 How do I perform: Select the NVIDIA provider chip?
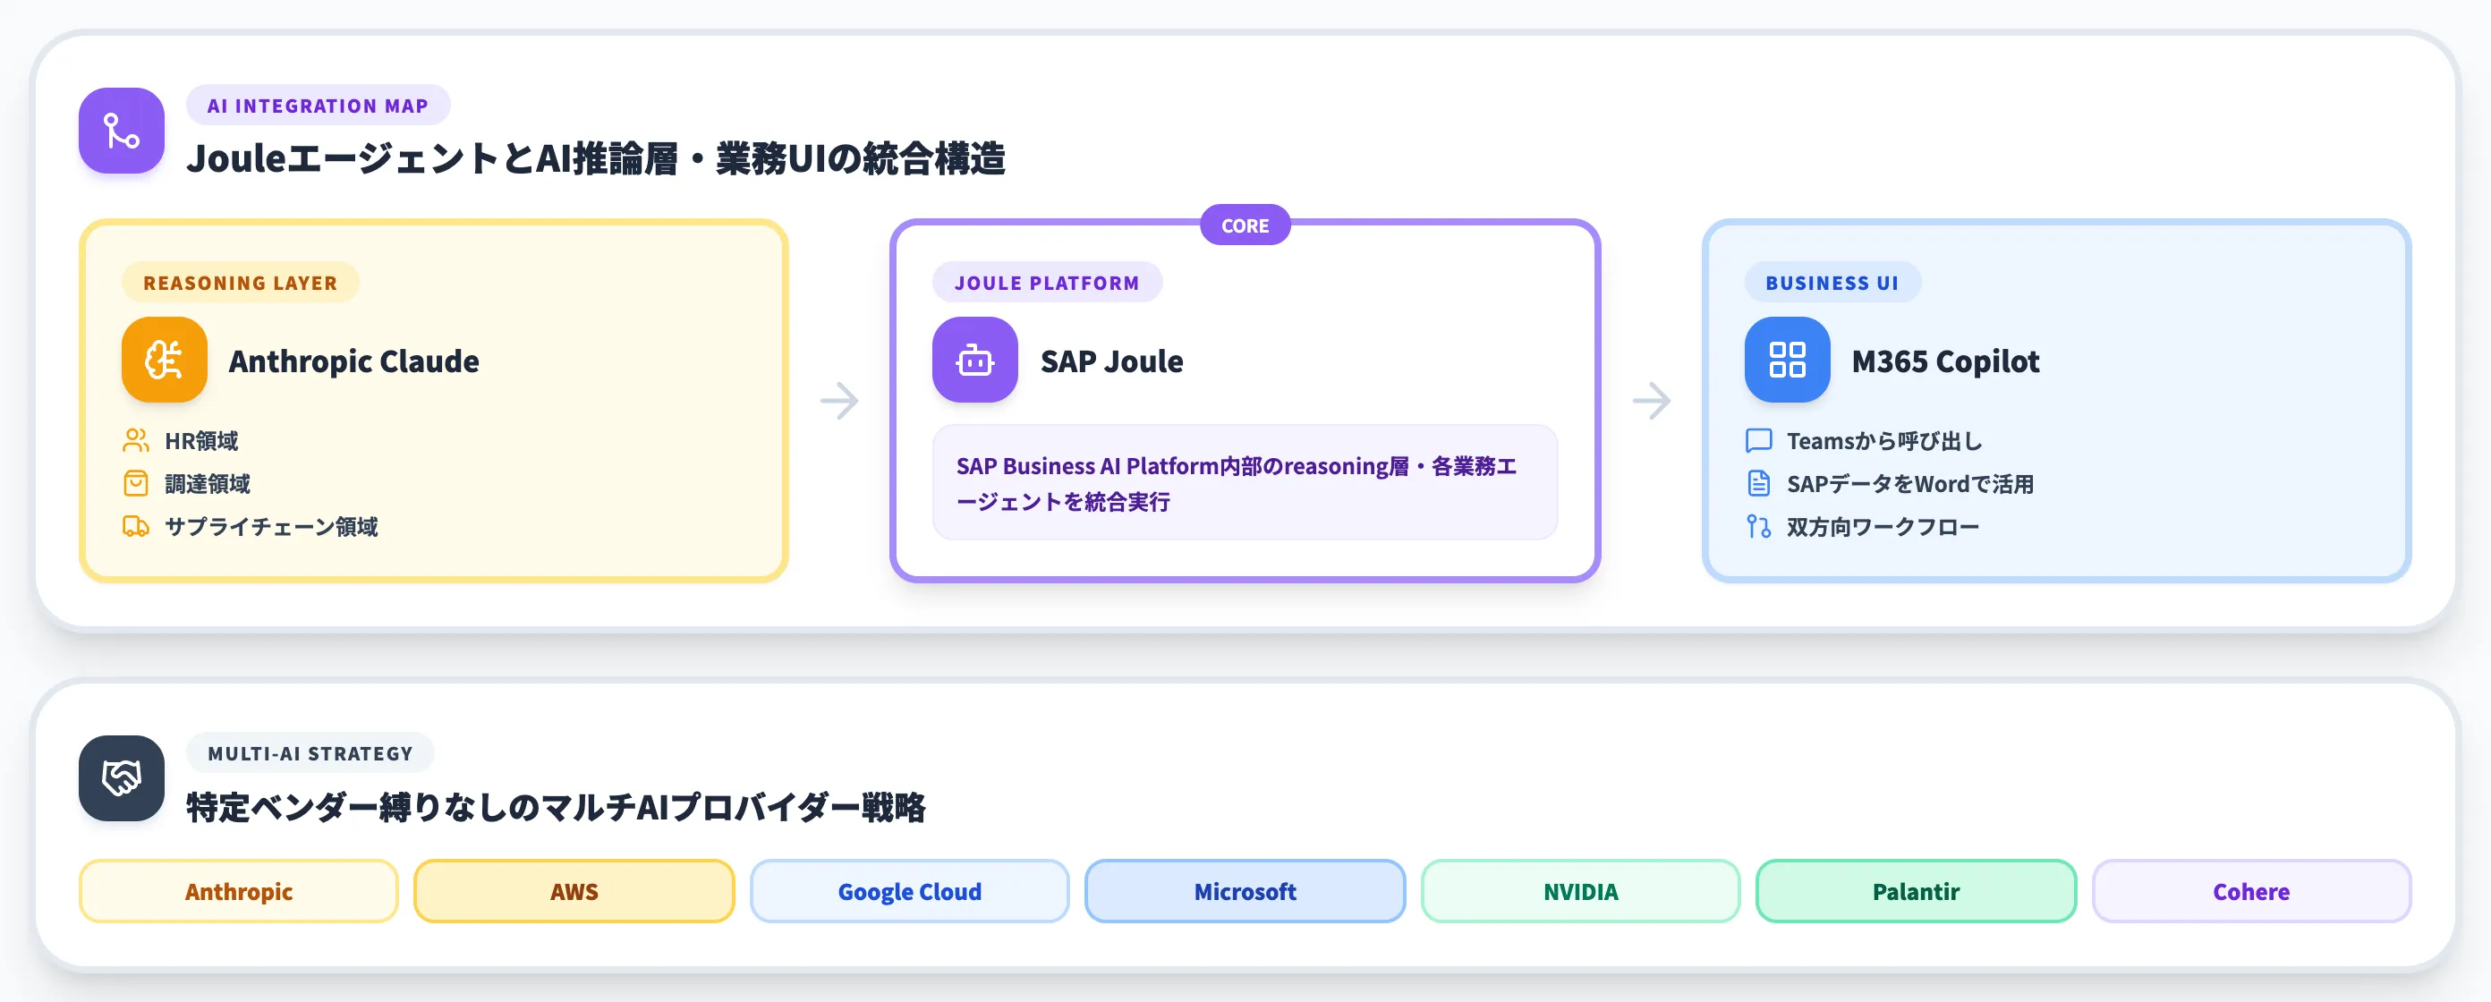click(x=1581, y=891)
